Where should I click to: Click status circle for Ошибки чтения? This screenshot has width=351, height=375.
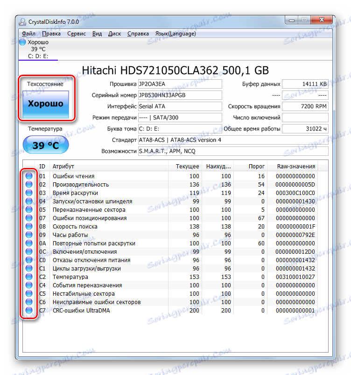coord(29,176)
